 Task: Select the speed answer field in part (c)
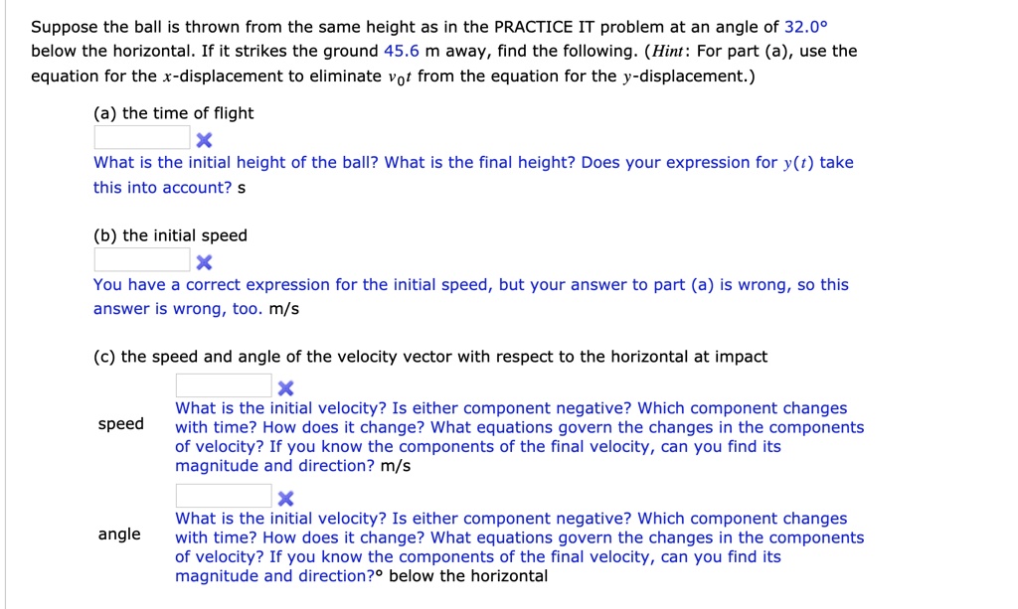coord(223,385)
